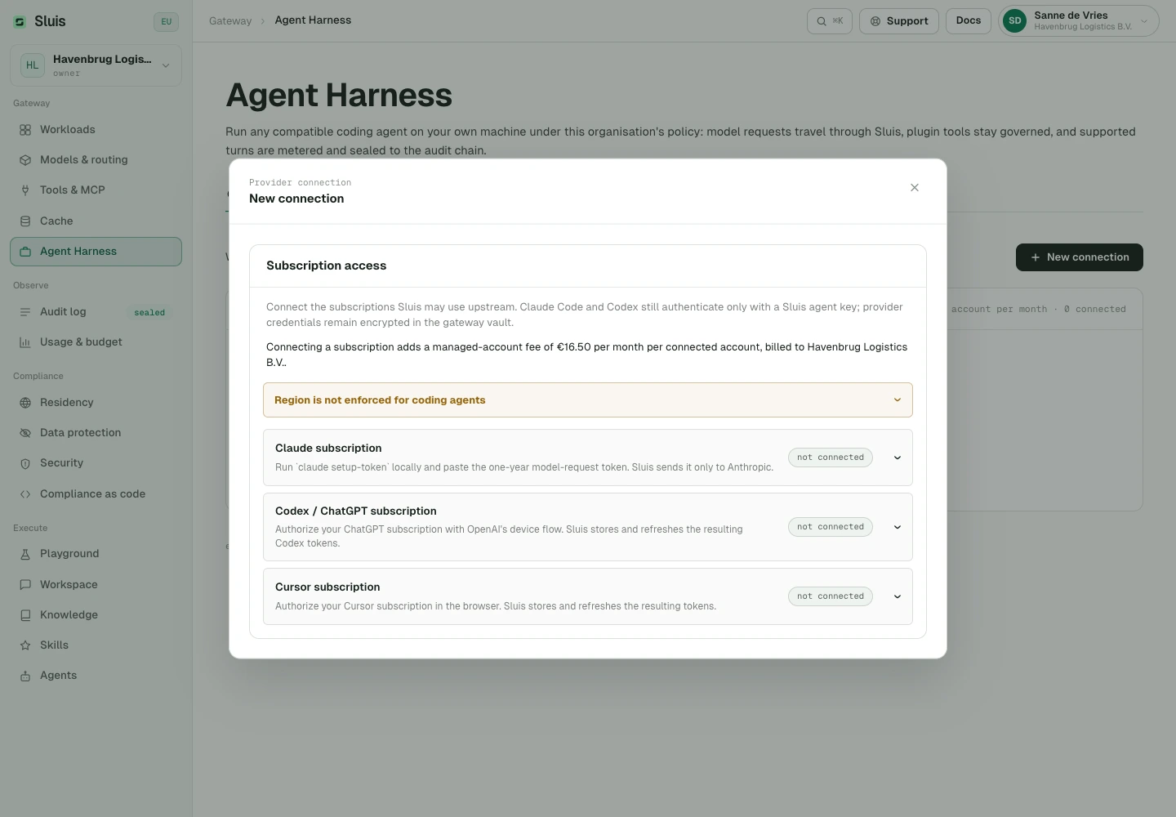Click the Agent Harness breadcrumb text
Image resolution: width=1176 pixels, height=817 pixels.
313,20
